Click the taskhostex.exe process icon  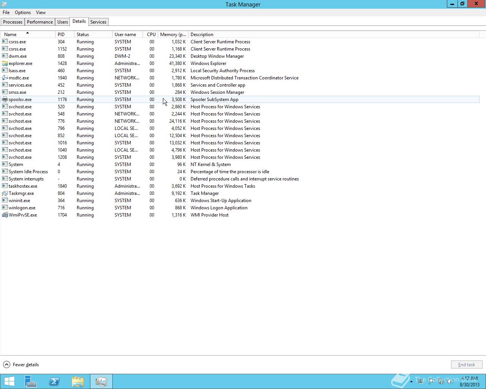tap(5, 186)
